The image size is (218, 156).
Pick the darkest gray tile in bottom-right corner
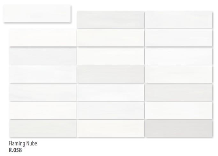pyautogui.click(x=179, y=128)
